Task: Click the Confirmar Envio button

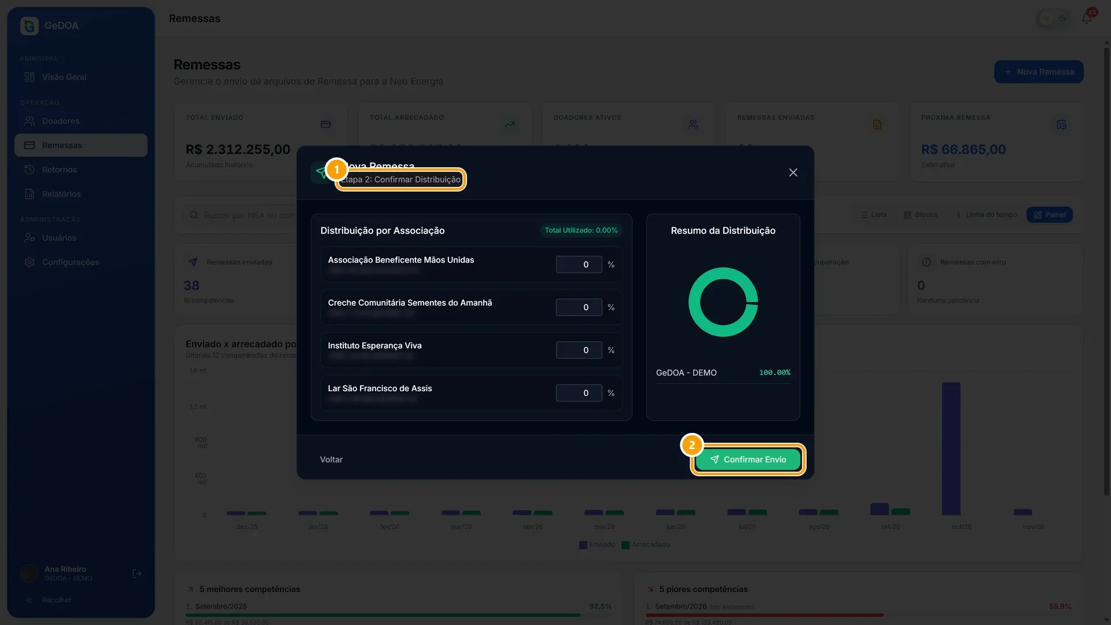Action: click(748, 459)
